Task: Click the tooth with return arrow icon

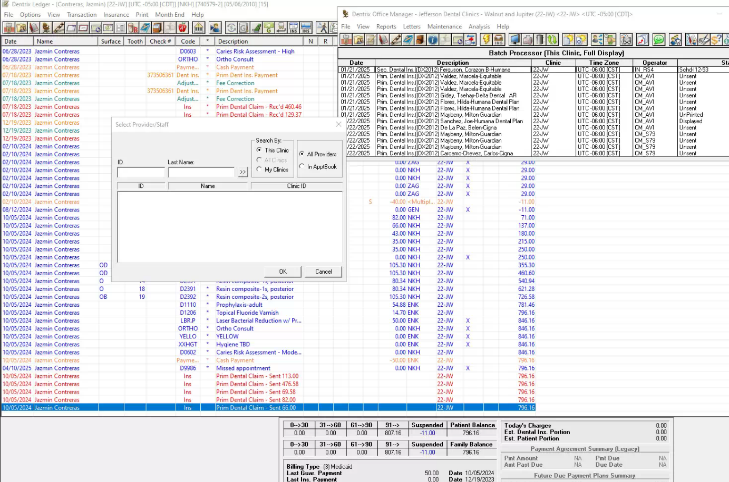Action: (x=280, y=27)
